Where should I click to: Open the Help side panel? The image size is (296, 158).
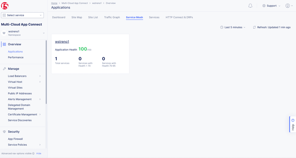tap(292, 124)
